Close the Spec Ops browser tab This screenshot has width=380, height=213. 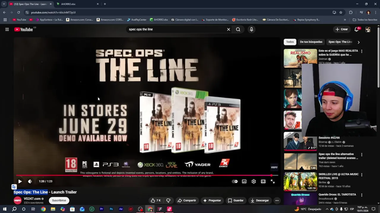pyautogui.click(x=50, y=4)
